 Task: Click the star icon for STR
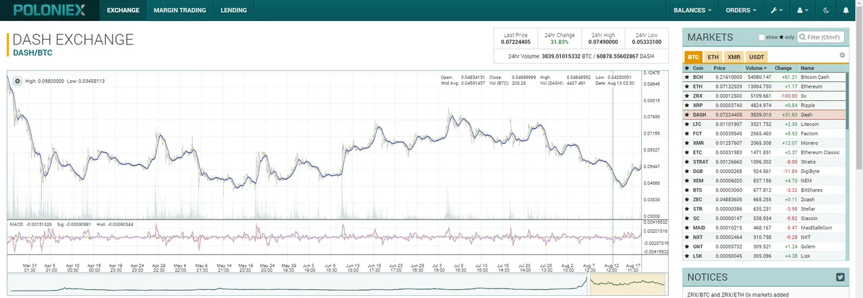coord(687,209)
